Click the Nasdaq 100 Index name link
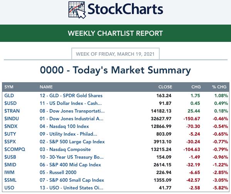The width and height of the screenshot is (231, 194). (64, 126)
